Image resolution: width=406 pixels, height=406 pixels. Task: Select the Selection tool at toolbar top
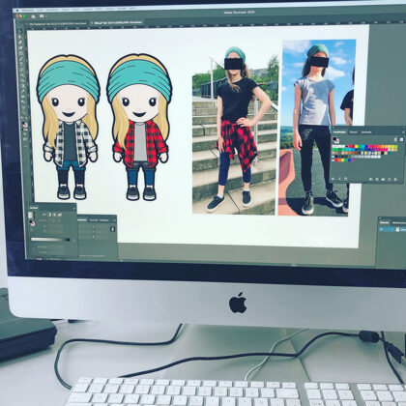point(19,32)
